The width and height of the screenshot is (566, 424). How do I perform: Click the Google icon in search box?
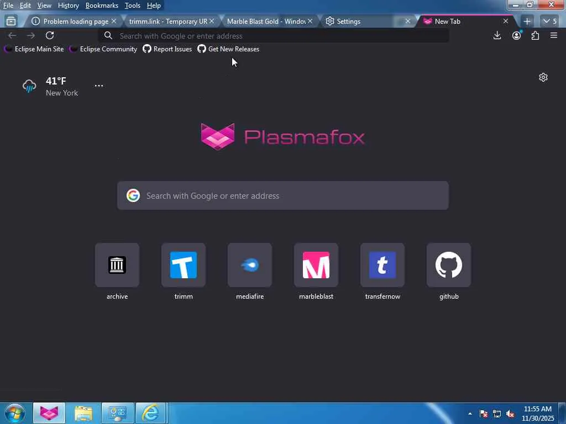point(133,195)
